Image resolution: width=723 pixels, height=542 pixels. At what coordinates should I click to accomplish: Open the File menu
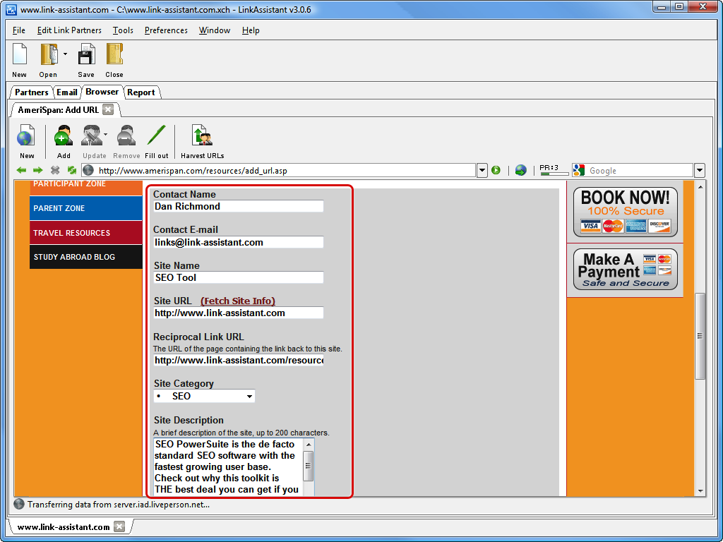tap(19, 30)
